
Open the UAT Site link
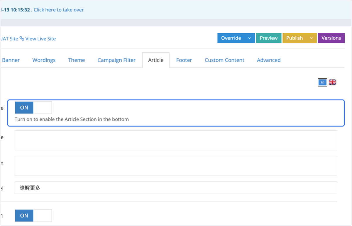[x=9, y=39]
